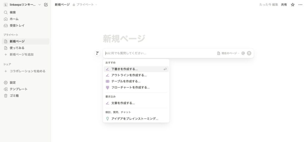
Task: Click the pencil icon beside アウトラインを作成する
Action: (x=107, y=75)
